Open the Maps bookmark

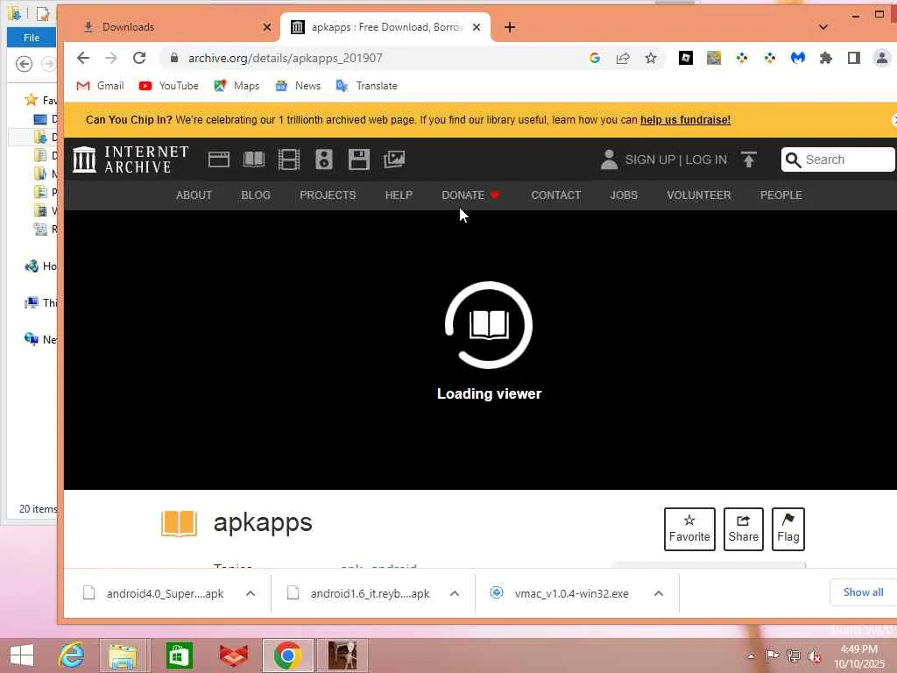237,86
